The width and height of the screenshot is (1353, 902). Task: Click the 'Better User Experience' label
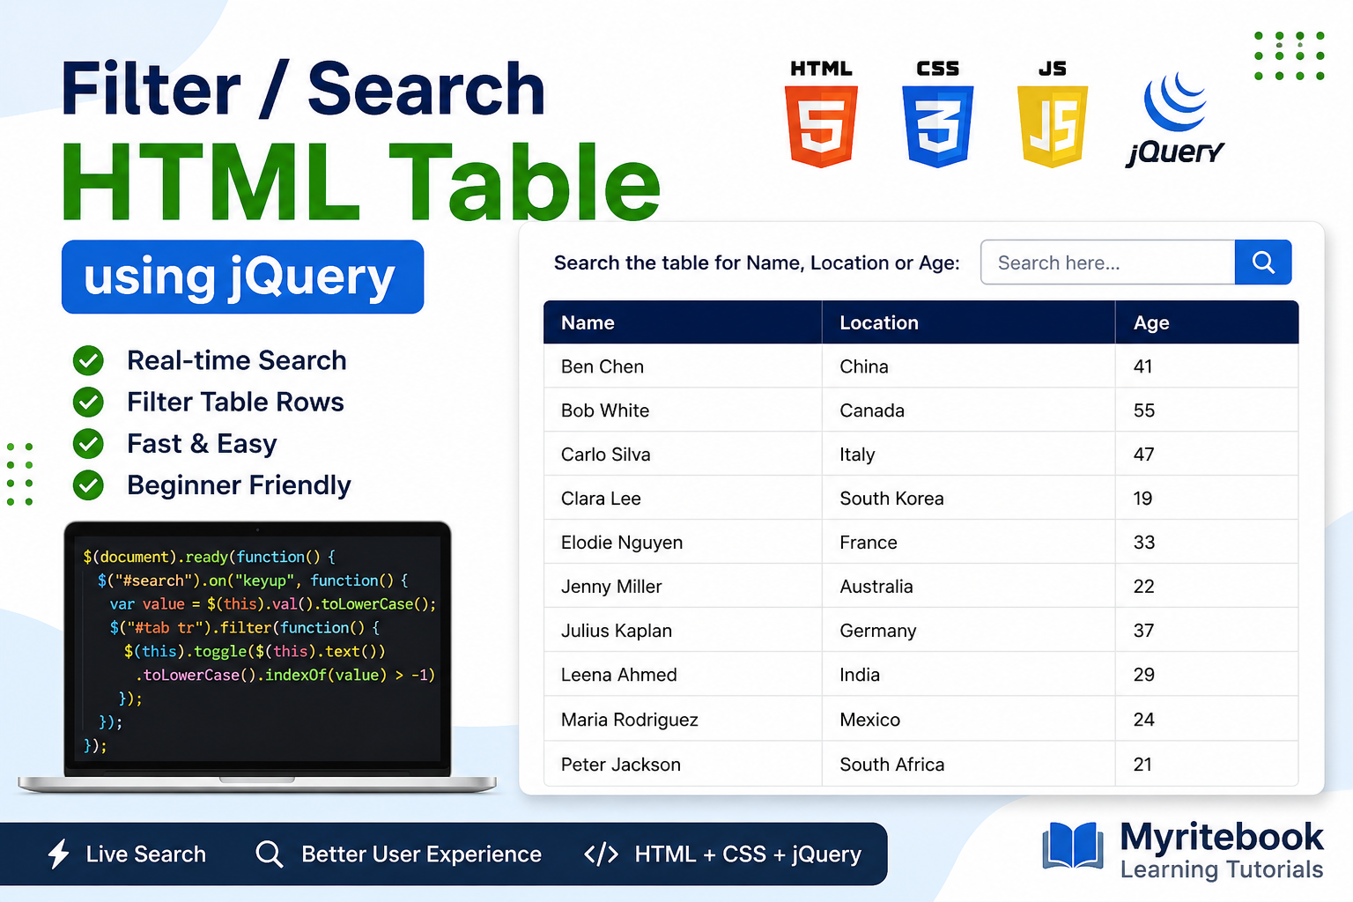[x=421, y=854]
